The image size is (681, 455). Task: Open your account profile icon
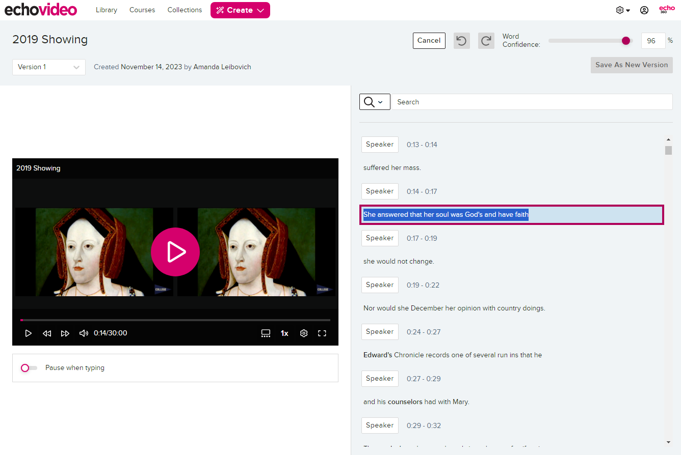(x=644, y=10)
